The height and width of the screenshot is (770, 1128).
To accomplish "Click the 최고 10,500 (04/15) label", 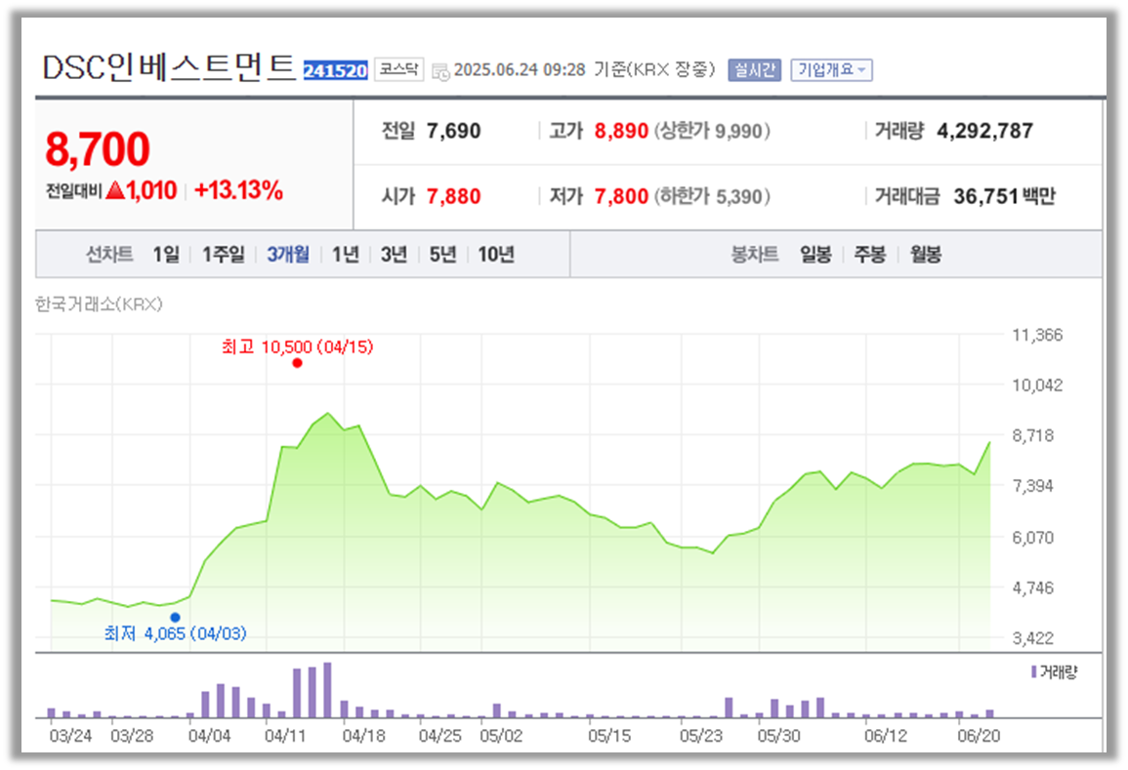I will (x=297, y=347).
